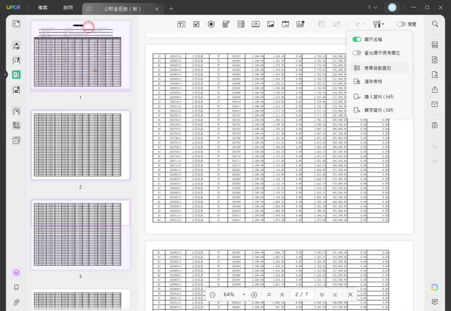Click the Share upload icon

click(x=435, y=90)
